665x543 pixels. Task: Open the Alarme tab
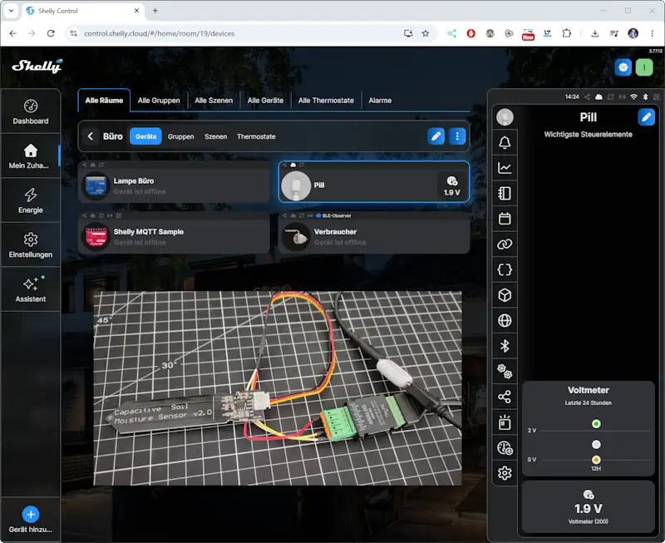380,101
